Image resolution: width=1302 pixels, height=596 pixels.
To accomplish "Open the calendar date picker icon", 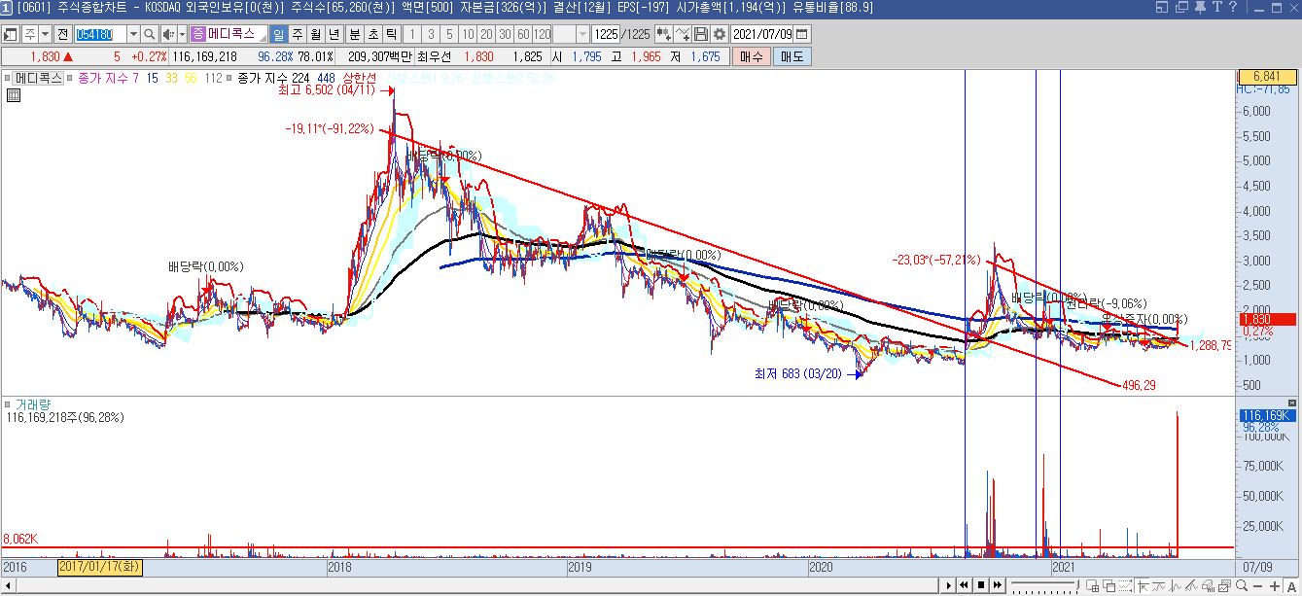I will (801, 34).
